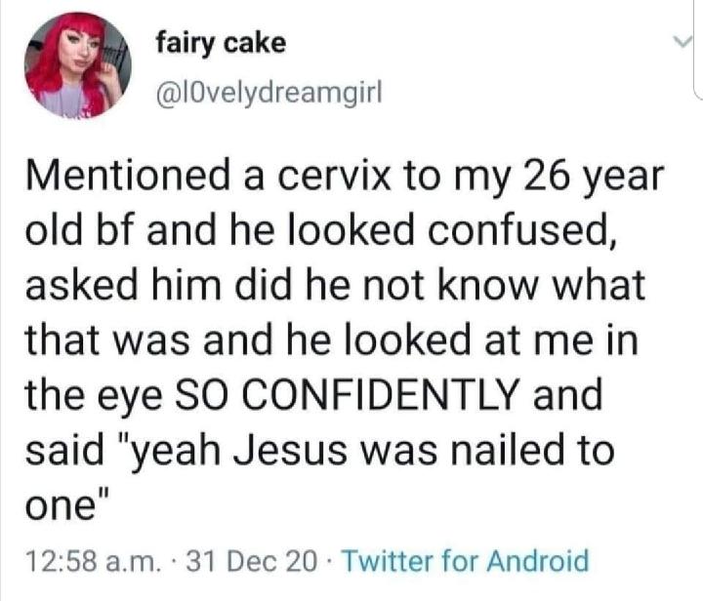Click the Twitter for Android source link
Image resolution: width=703 pixels, height=601 pixels.
tap(466, 561)
